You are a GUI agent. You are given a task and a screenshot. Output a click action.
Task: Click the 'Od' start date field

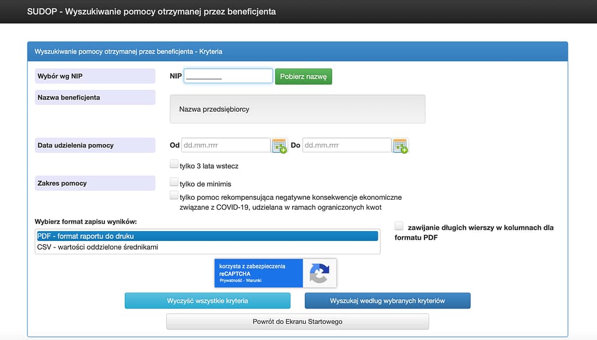[x=226, y=146]
